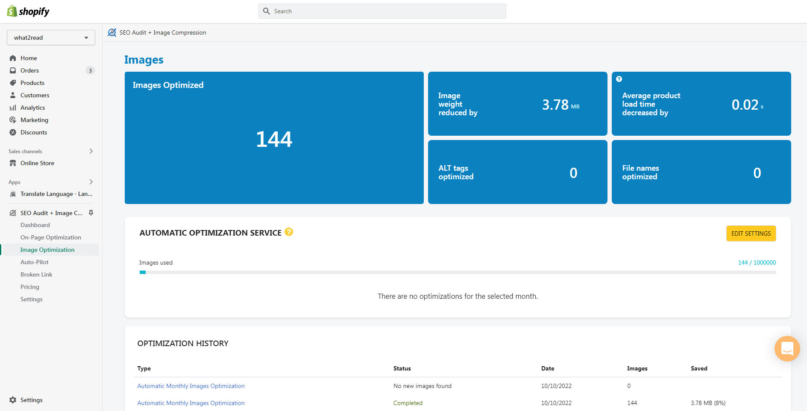Click the Saved column header
This screenshot has width=807, height=411.
(699, 368)
